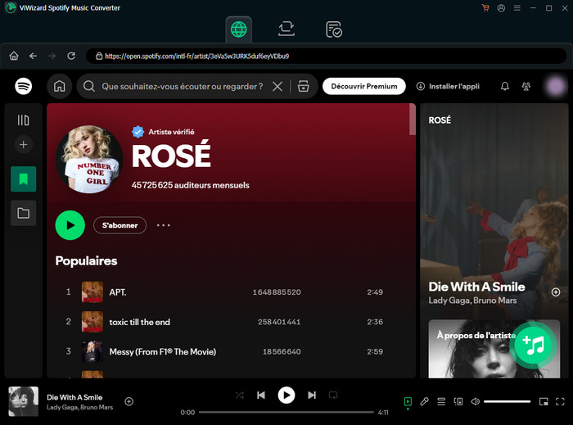Image resolution: width=573 pixels, height=425 pixels.
Task: Switch to the Converted history tab
Action: (x=334, y=29)
